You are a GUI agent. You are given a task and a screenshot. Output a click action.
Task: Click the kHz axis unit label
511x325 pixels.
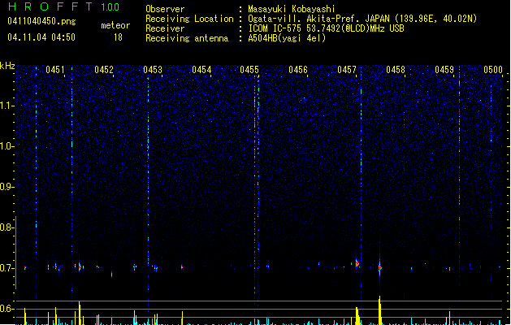tap(7, 66)
